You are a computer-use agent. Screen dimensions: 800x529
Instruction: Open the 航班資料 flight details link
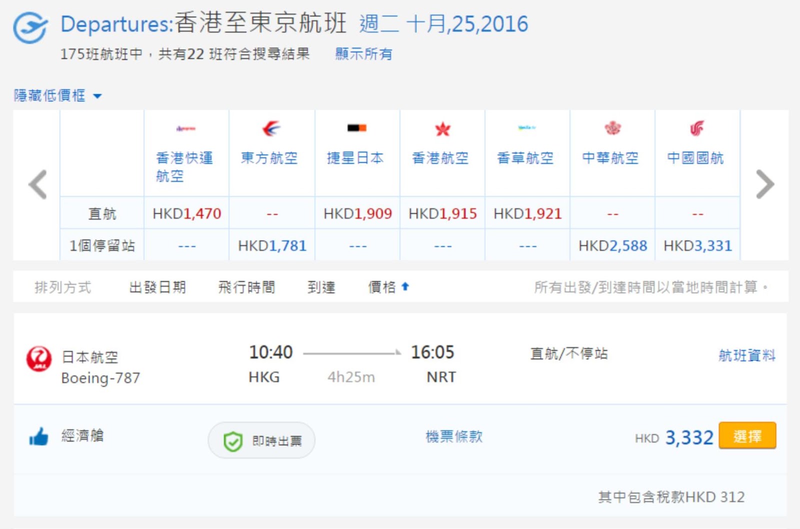(746, 355)
